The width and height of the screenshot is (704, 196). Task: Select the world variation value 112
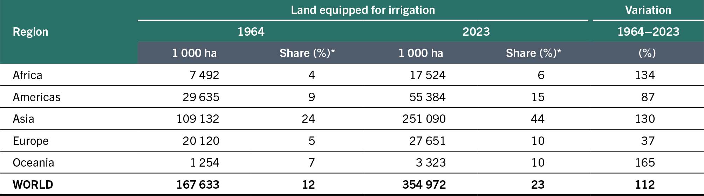pyautogui.click(x=645, y=185)
